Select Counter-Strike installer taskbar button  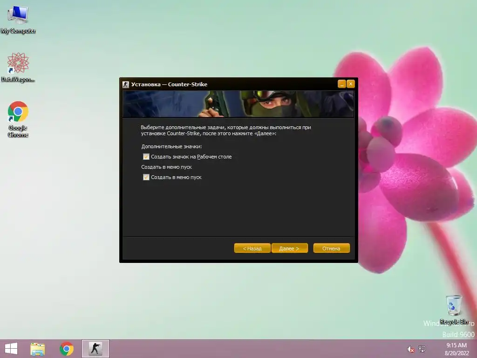point(95,349)
